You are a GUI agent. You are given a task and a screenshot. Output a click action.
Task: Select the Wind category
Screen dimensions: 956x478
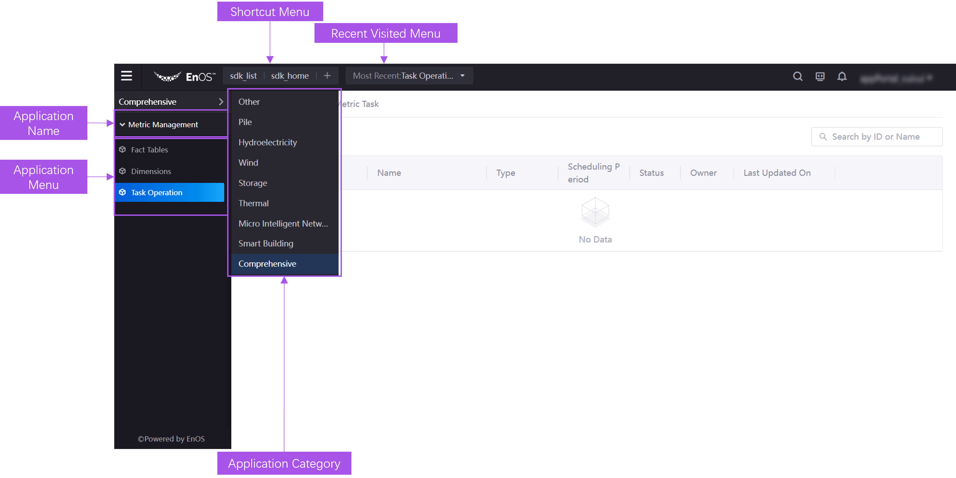point(248,162)
